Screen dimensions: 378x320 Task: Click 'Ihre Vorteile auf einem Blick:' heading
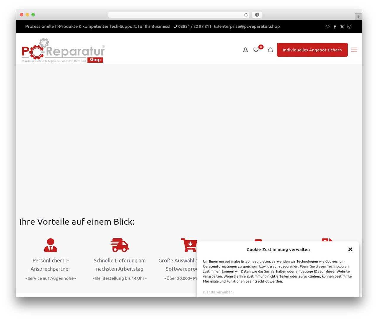click(77, 222)
